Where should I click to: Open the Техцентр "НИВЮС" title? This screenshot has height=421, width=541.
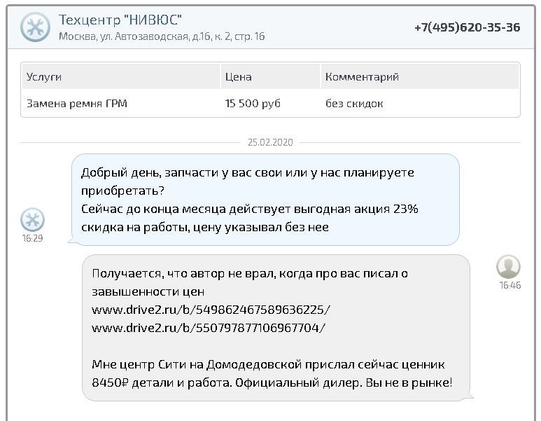click(120, 20)
